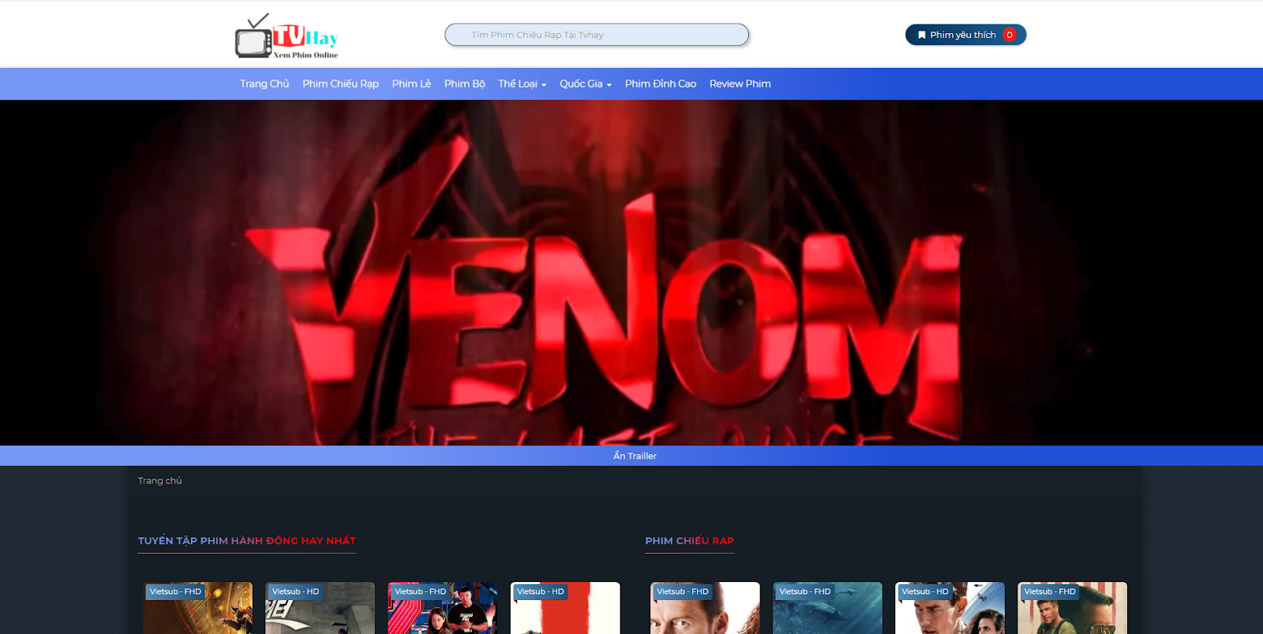Open the Review Phim page

740,84
